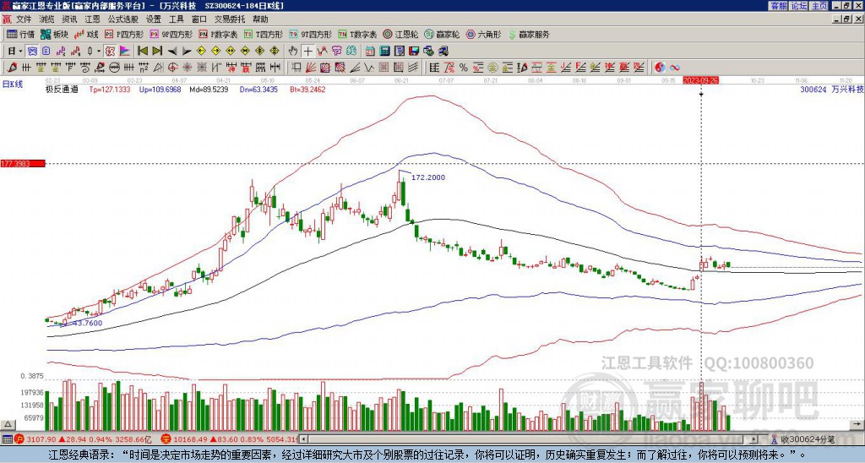Screen dimensions: 865x463
Task: Open the 资讯 menu
Action: [69, 19]
